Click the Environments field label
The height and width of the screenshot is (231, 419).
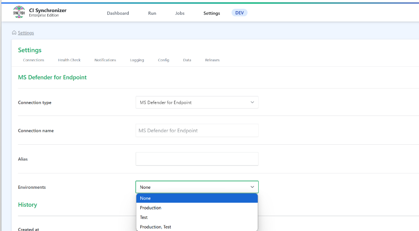32,187
